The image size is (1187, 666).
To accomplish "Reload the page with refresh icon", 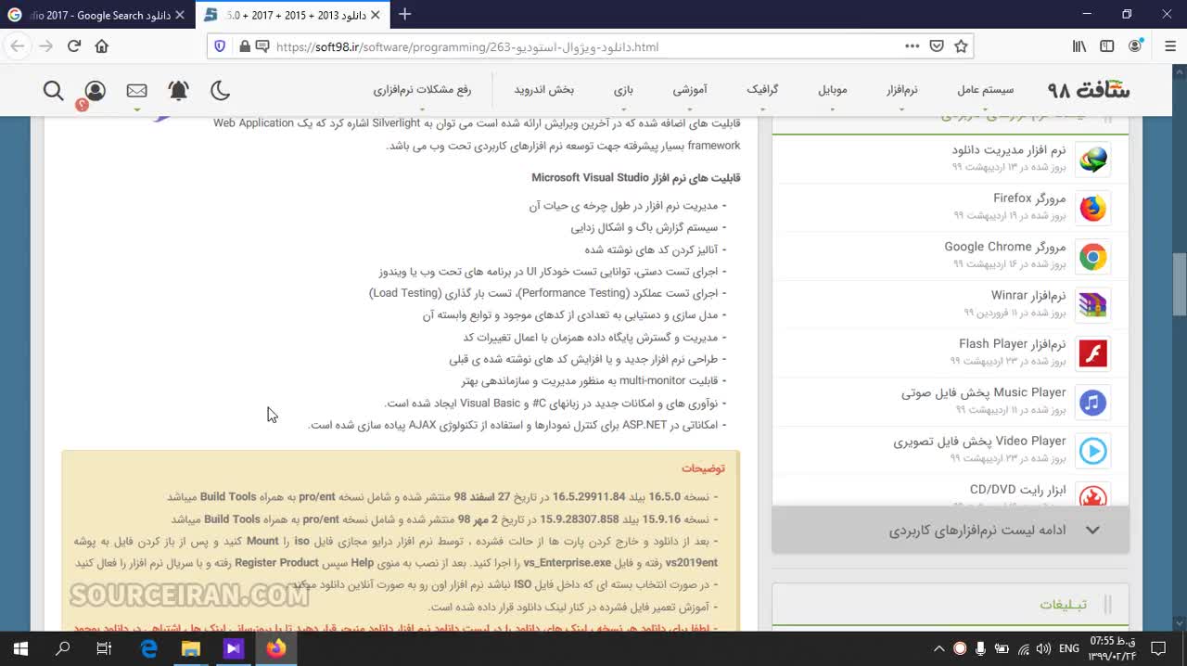I will click(x=74, y=46).
